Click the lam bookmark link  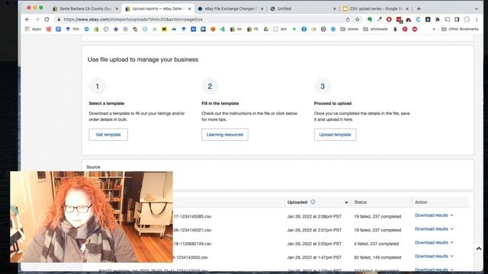coord(280,29)
